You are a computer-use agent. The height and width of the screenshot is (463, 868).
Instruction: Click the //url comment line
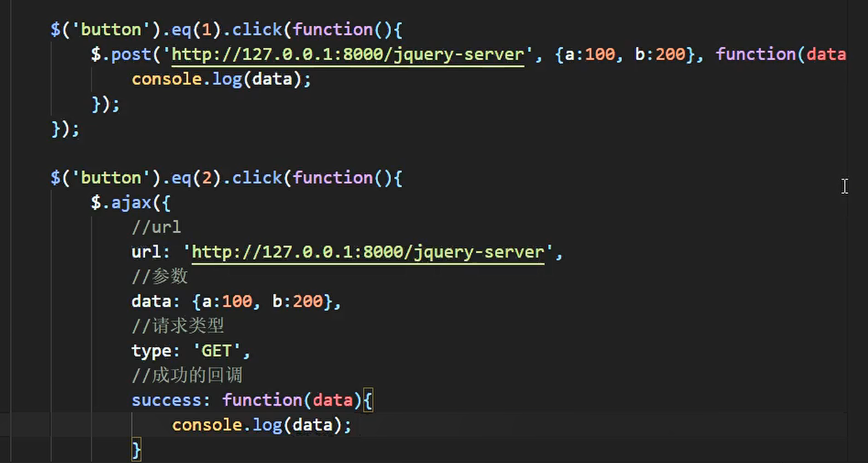[x=156, y=227]
